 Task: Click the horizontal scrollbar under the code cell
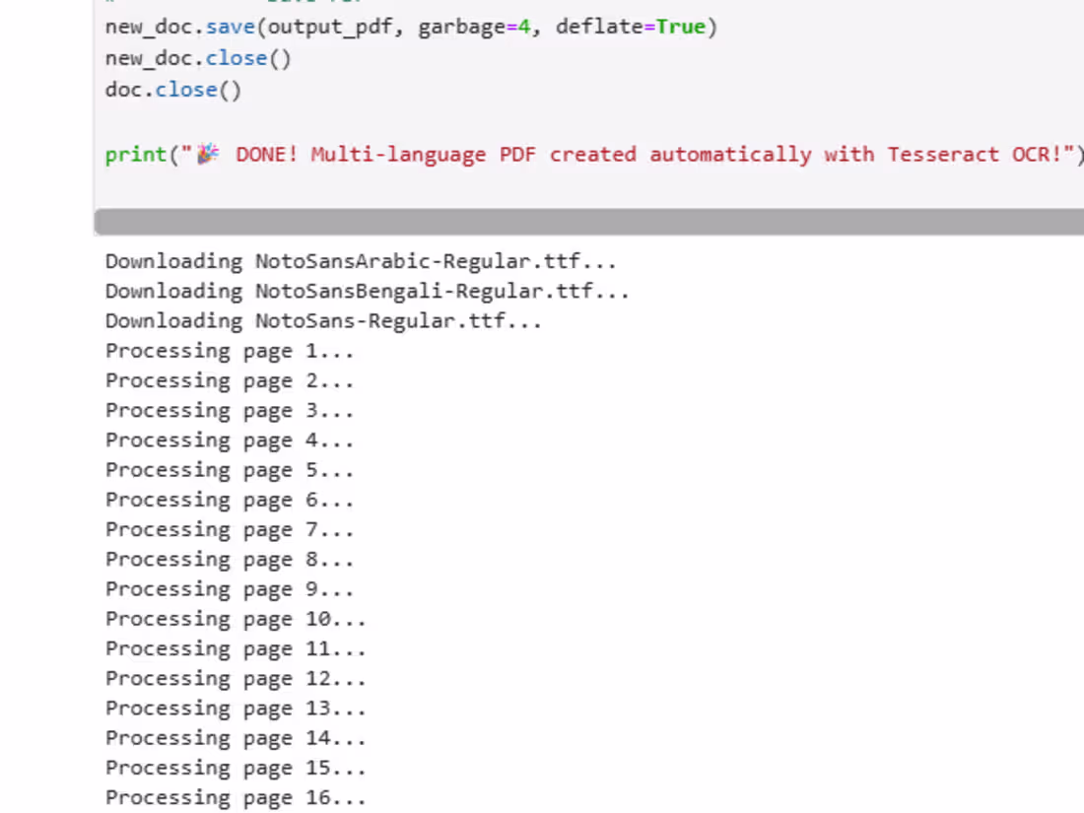coord(589,223)
